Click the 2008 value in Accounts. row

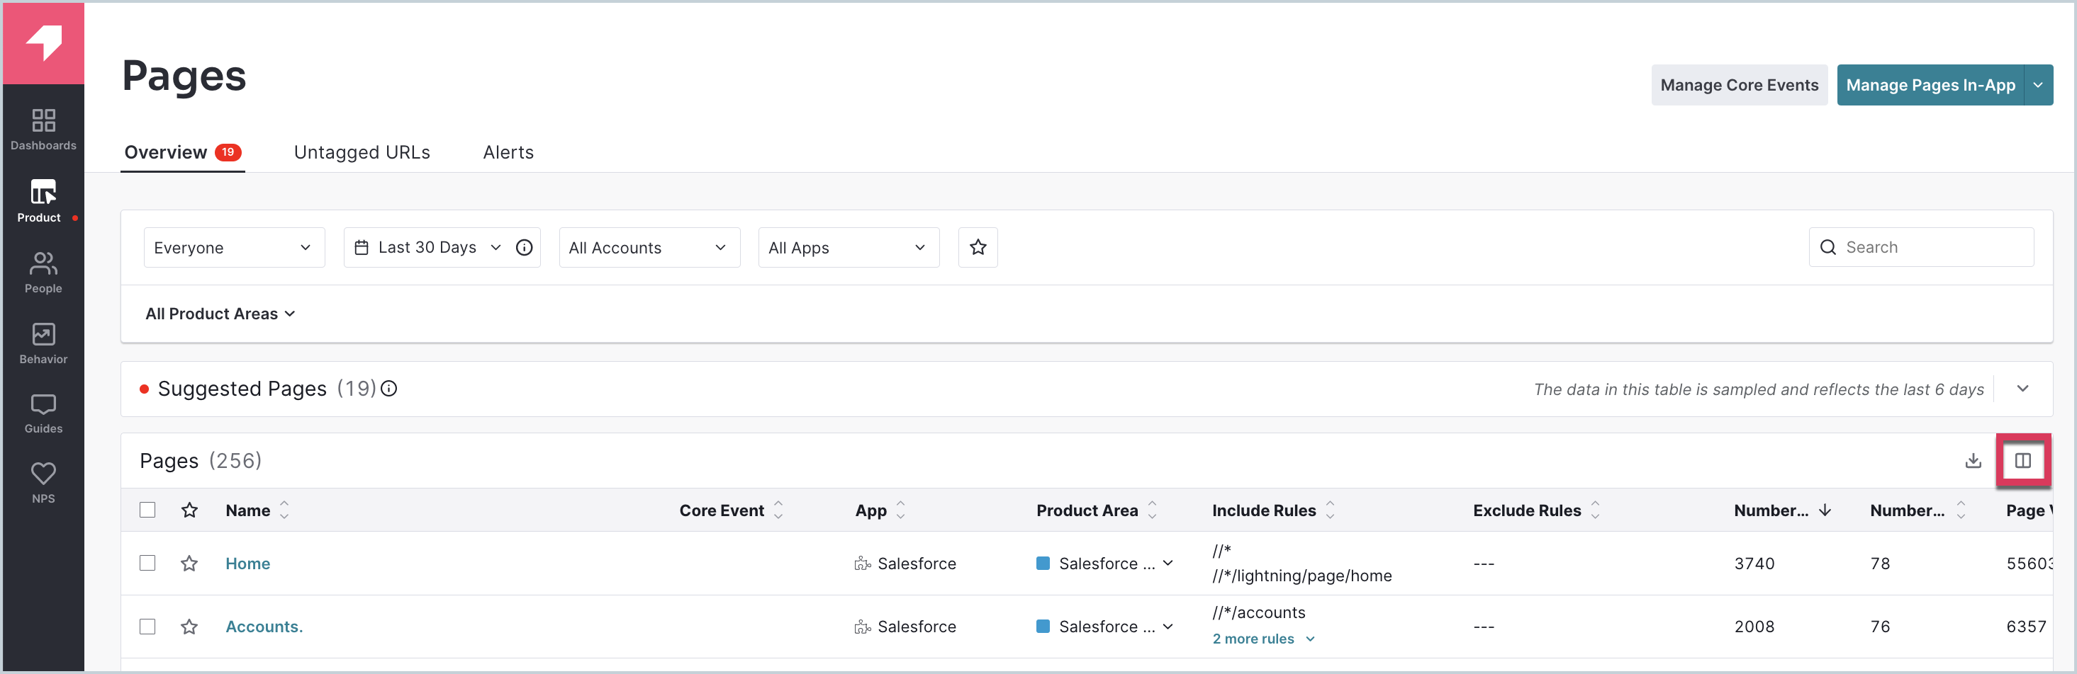coord(1754,627)
